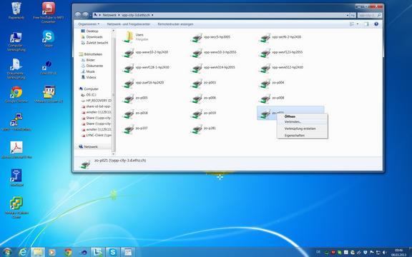Open the address bar history dropdown arrow

348,15
